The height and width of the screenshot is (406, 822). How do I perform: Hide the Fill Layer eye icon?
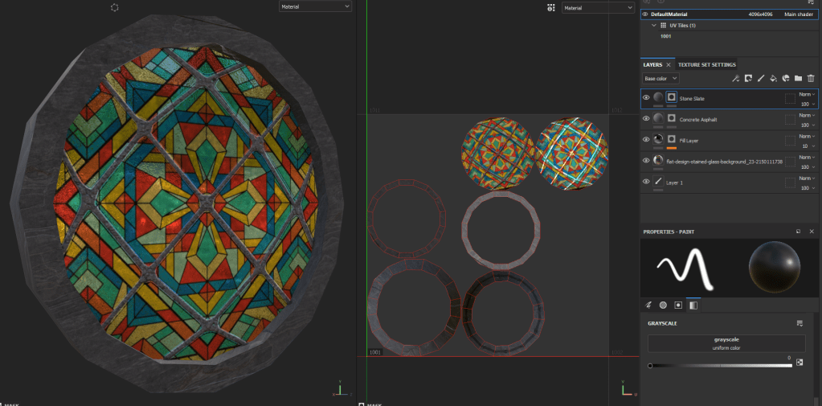click(646, 140)
